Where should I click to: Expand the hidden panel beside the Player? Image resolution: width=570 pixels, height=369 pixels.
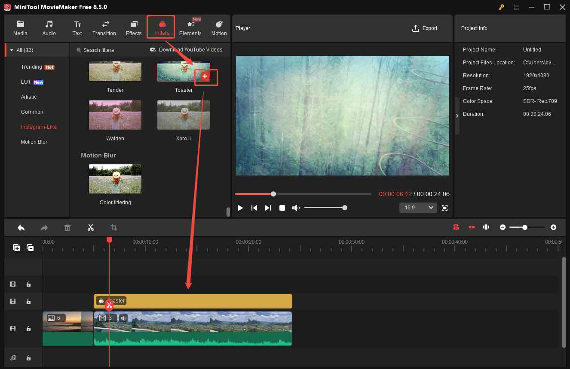click(x=457, y=115)
